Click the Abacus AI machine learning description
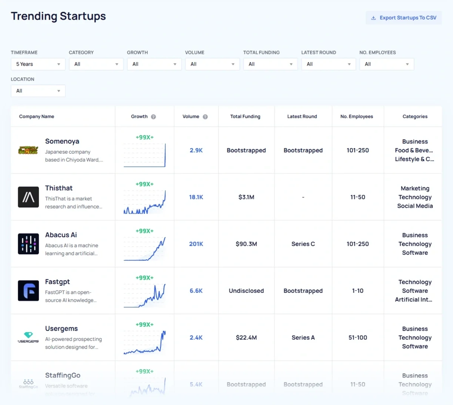The width and height of the screenshot is (453, 405). click(x=72, y=249)
